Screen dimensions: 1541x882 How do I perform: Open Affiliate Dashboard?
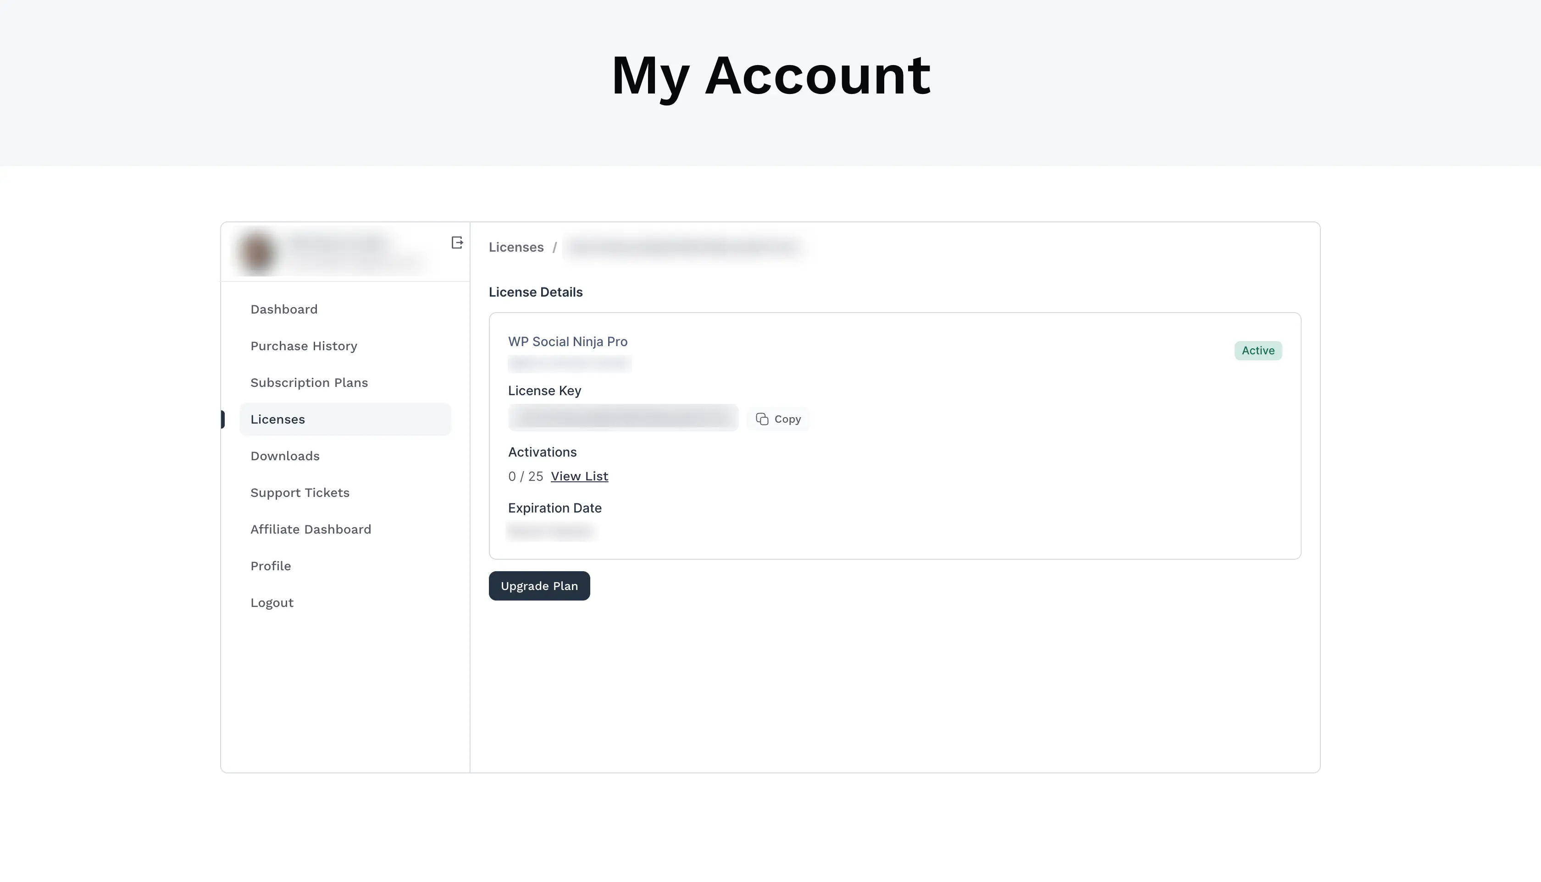(x=310, y=529)
